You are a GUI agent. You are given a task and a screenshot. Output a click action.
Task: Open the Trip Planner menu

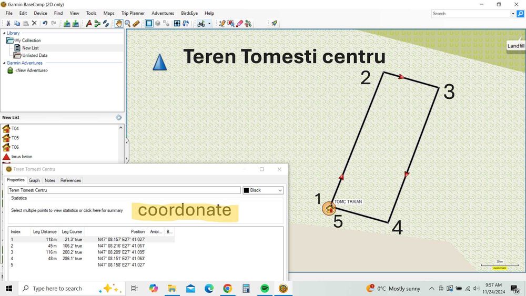click(133, 14)
